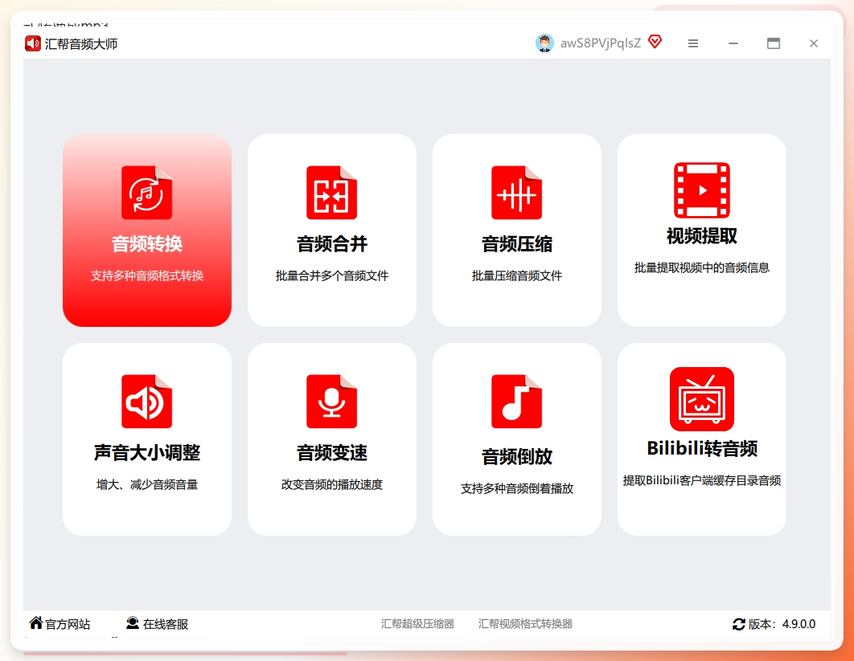Click 汇帮音频大师 window title
The width and height of the screenshot is (854, 661).
click(81, 44)
